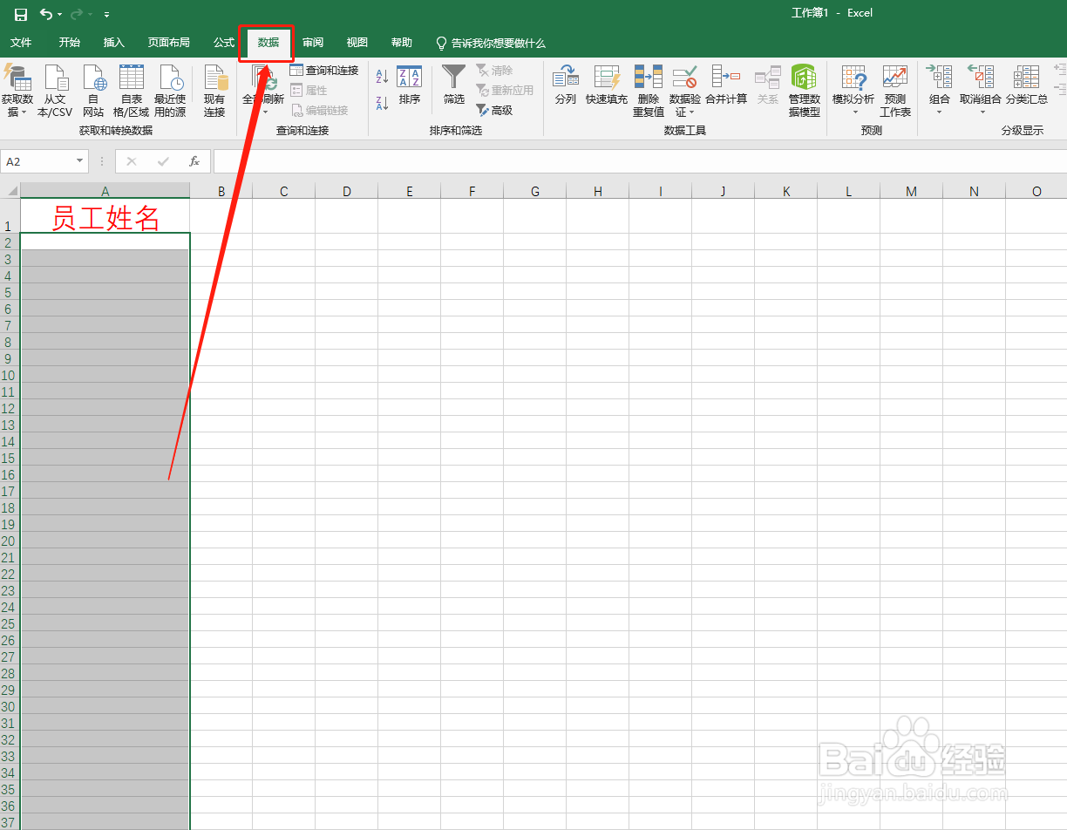Screen dimensions: 1067x830
Task: Click Data Validation (数据验证) icon
Action: 685,78
